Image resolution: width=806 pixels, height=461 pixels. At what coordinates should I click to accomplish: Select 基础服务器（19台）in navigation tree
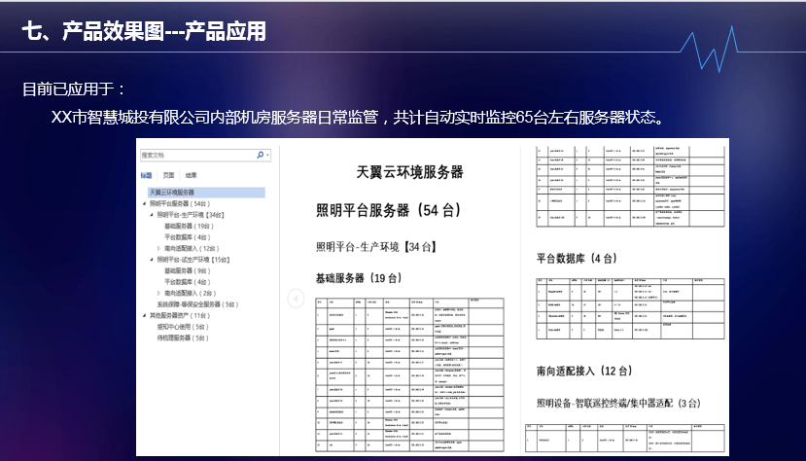pos(189,227)
